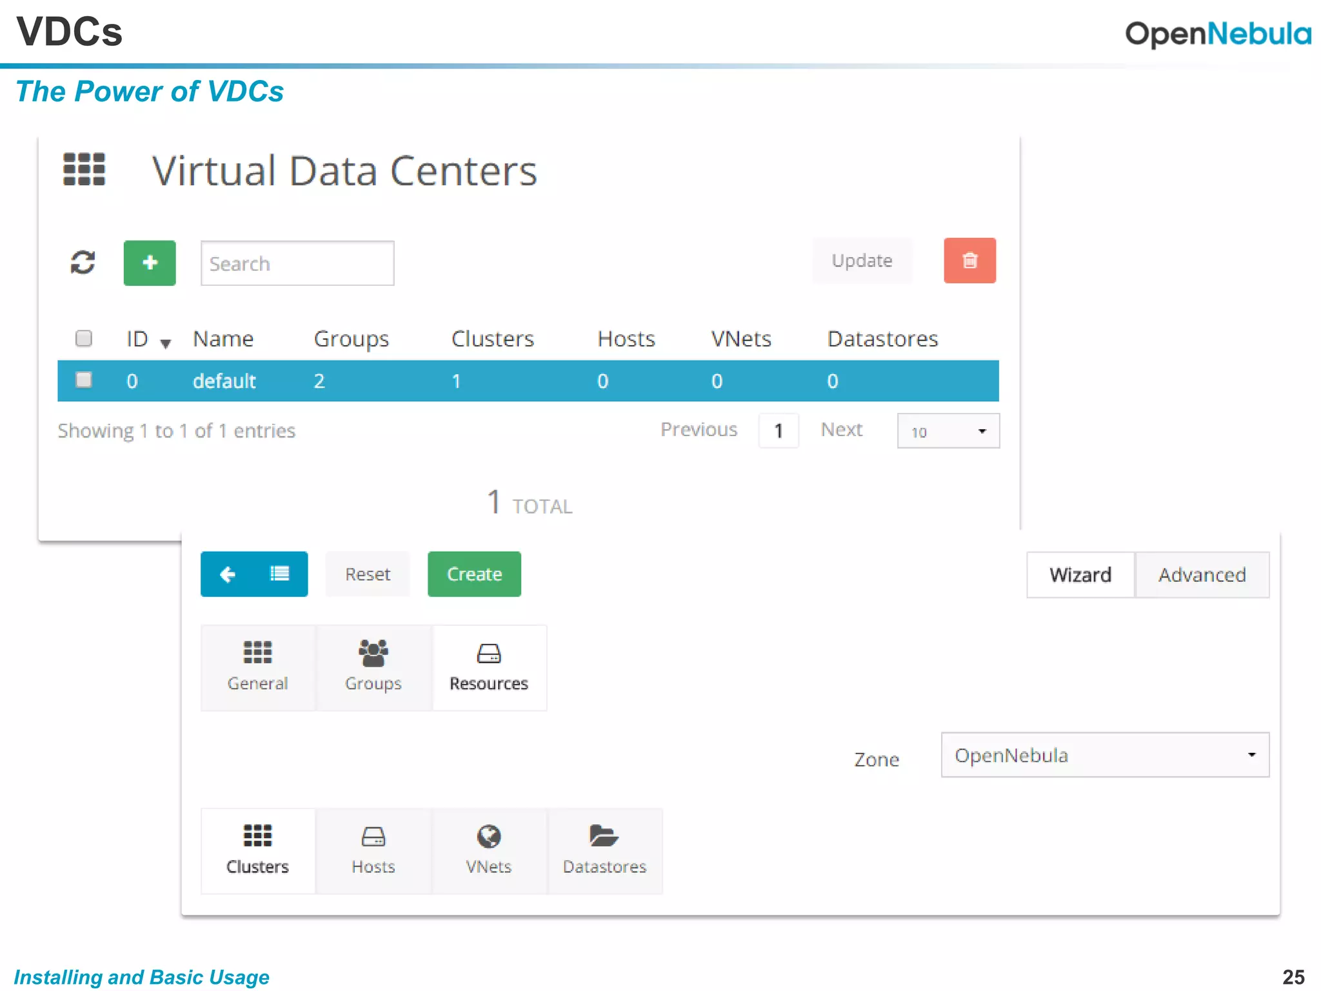The width and height of the screenshot is (1321, 991).
Task: Open the Zone dropdown showing OpenNebula
Action: click(1105, 755)
